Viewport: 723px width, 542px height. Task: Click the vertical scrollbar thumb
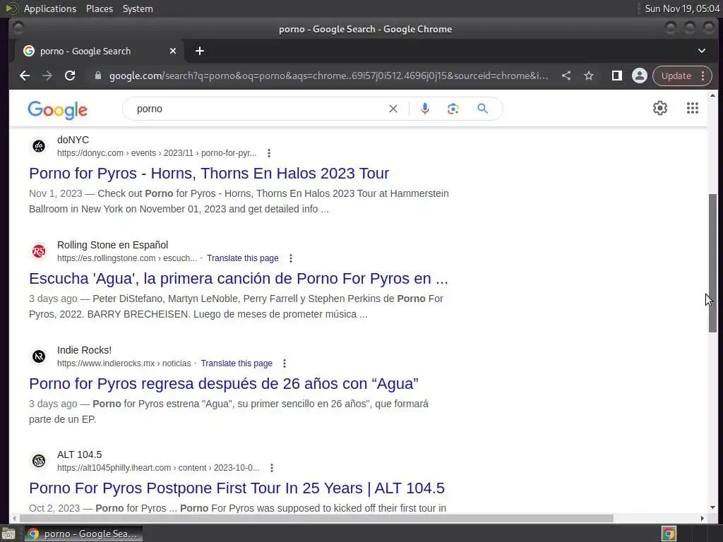tap(712, 263)
